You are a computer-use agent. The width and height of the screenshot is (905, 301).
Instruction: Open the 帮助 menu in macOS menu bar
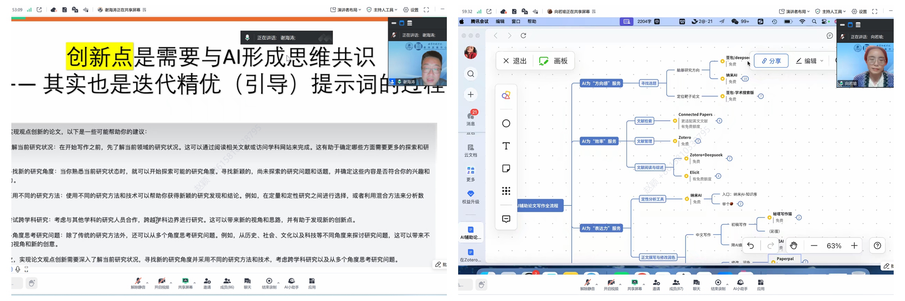point(532,22)
